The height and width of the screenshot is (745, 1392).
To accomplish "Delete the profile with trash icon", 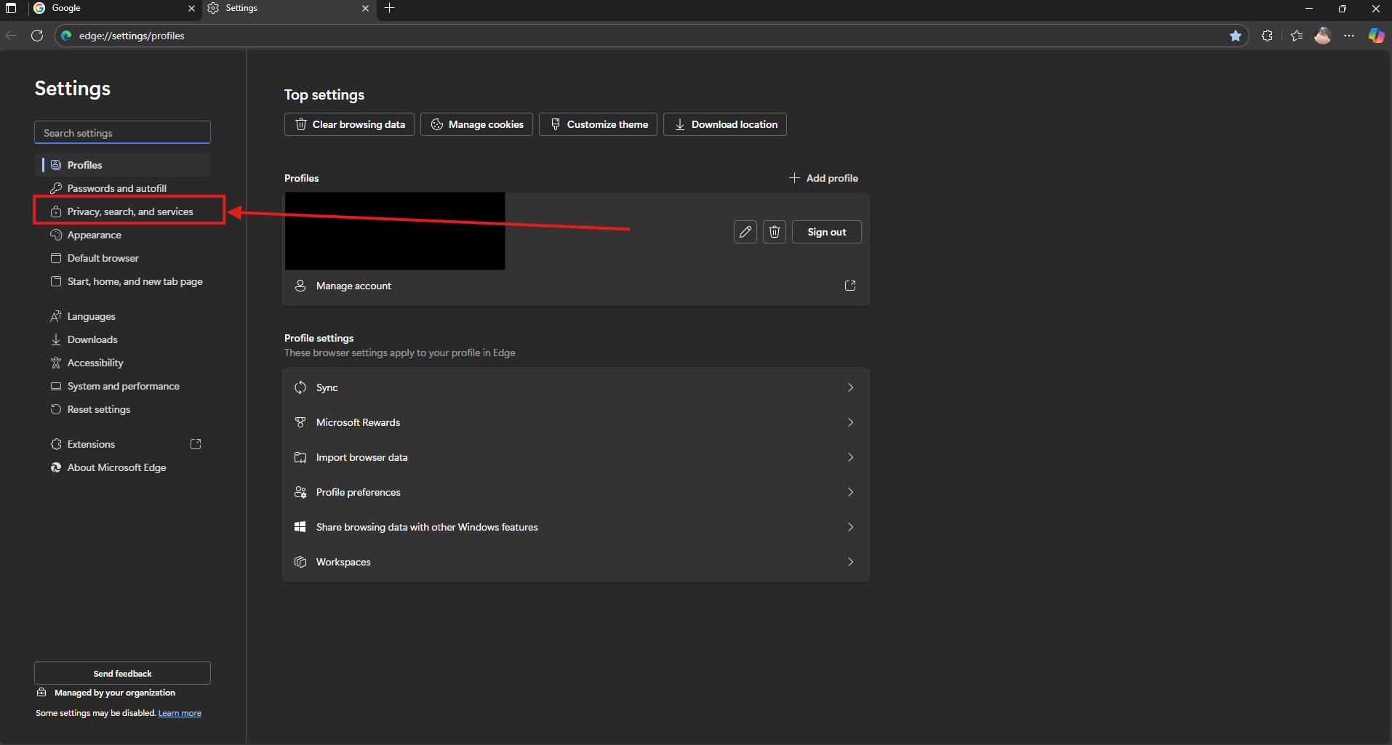I will point(775,232).
